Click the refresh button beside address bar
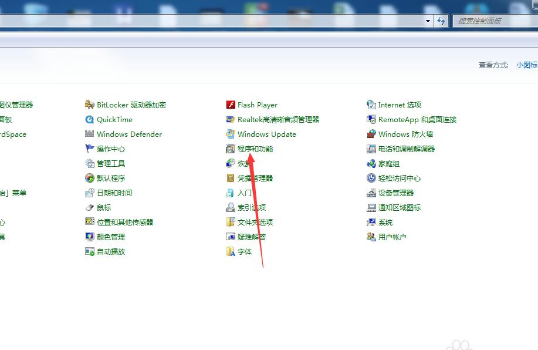 (x=441, y=21)
